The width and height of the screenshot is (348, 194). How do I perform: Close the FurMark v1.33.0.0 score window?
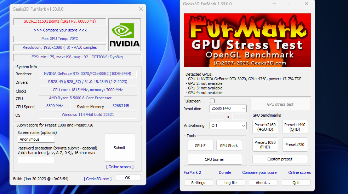click(x=141, y=9)
